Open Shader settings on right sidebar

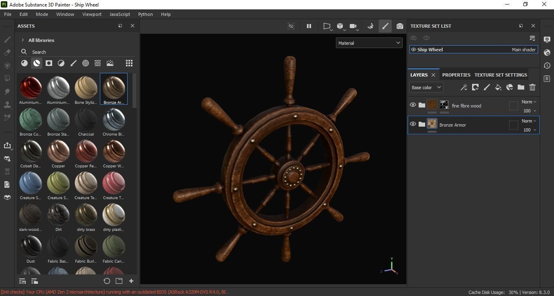(x=547, y=53)
